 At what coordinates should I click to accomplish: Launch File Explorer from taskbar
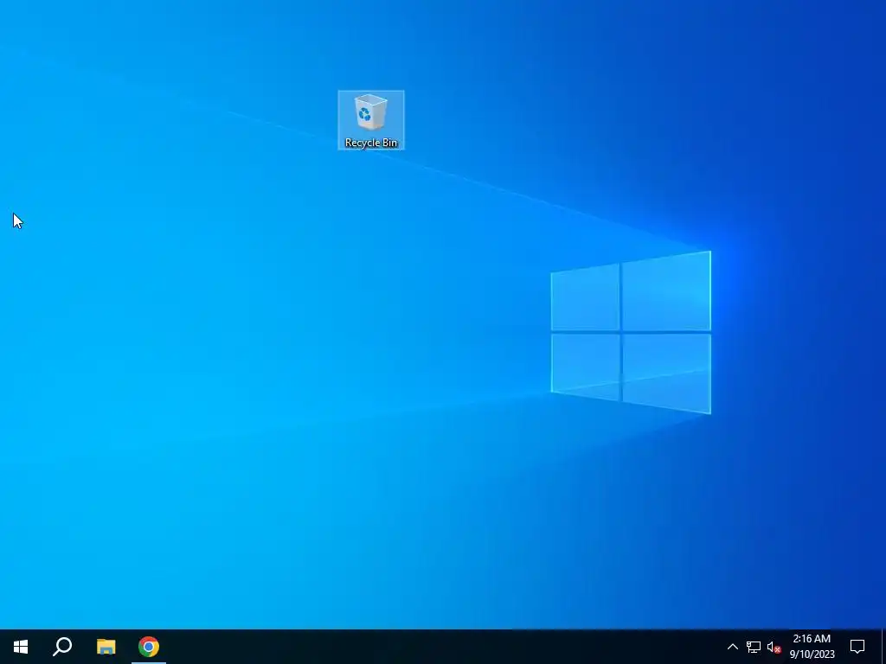[x=106, y=647]
